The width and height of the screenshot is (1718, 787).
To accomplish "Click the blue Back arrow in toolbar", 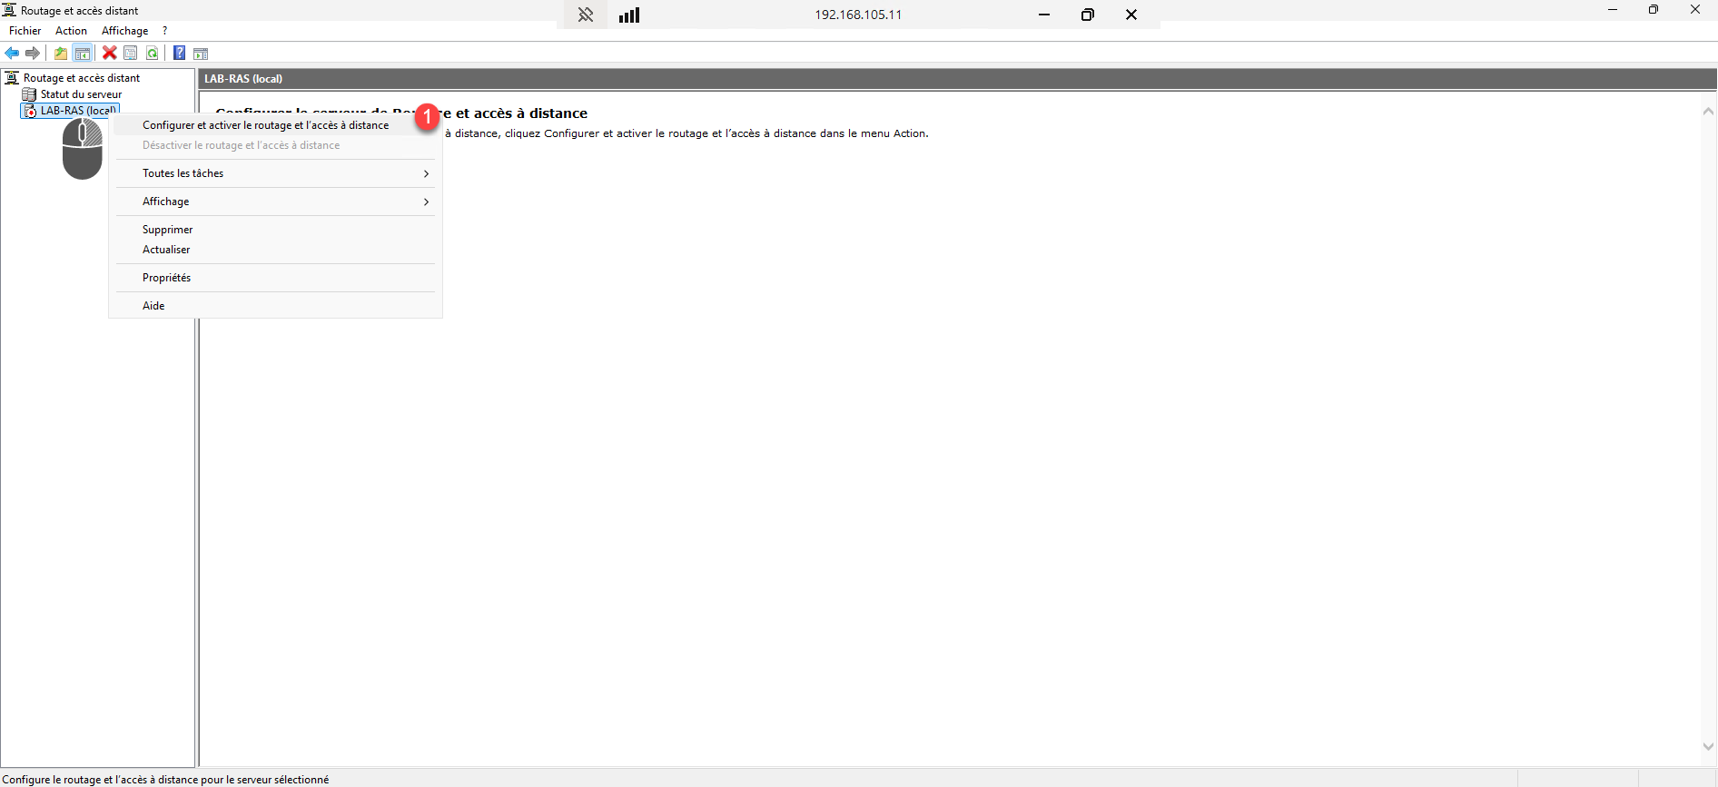I will point(12,54).
